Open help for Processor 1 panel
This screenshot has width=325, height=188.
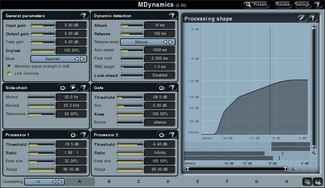[x=84, y=135]
